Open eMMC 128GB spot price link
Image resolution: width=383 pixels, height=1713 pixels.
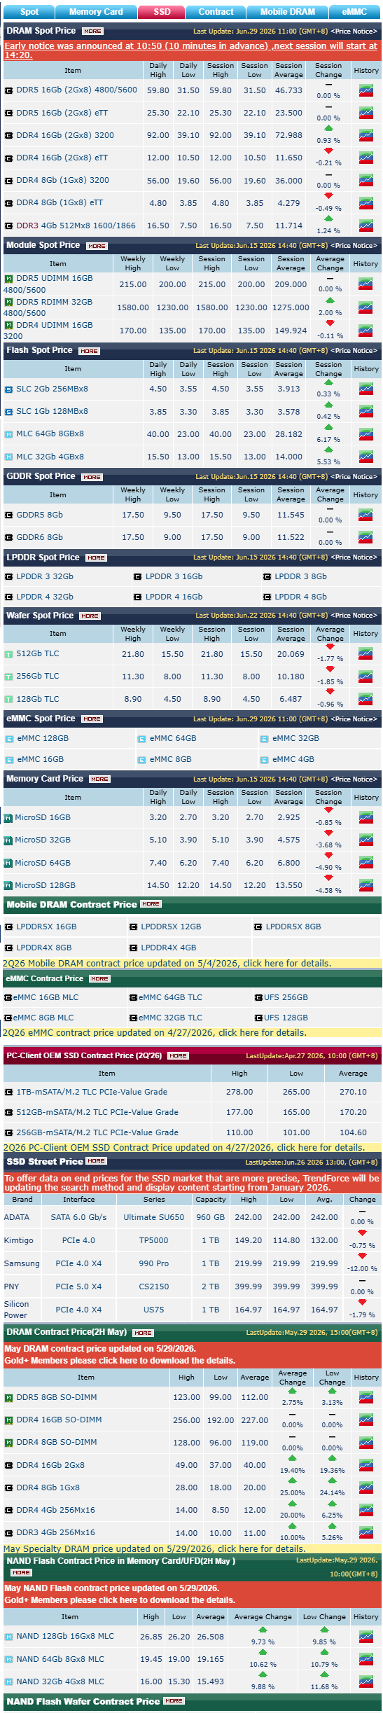[43, 738]
